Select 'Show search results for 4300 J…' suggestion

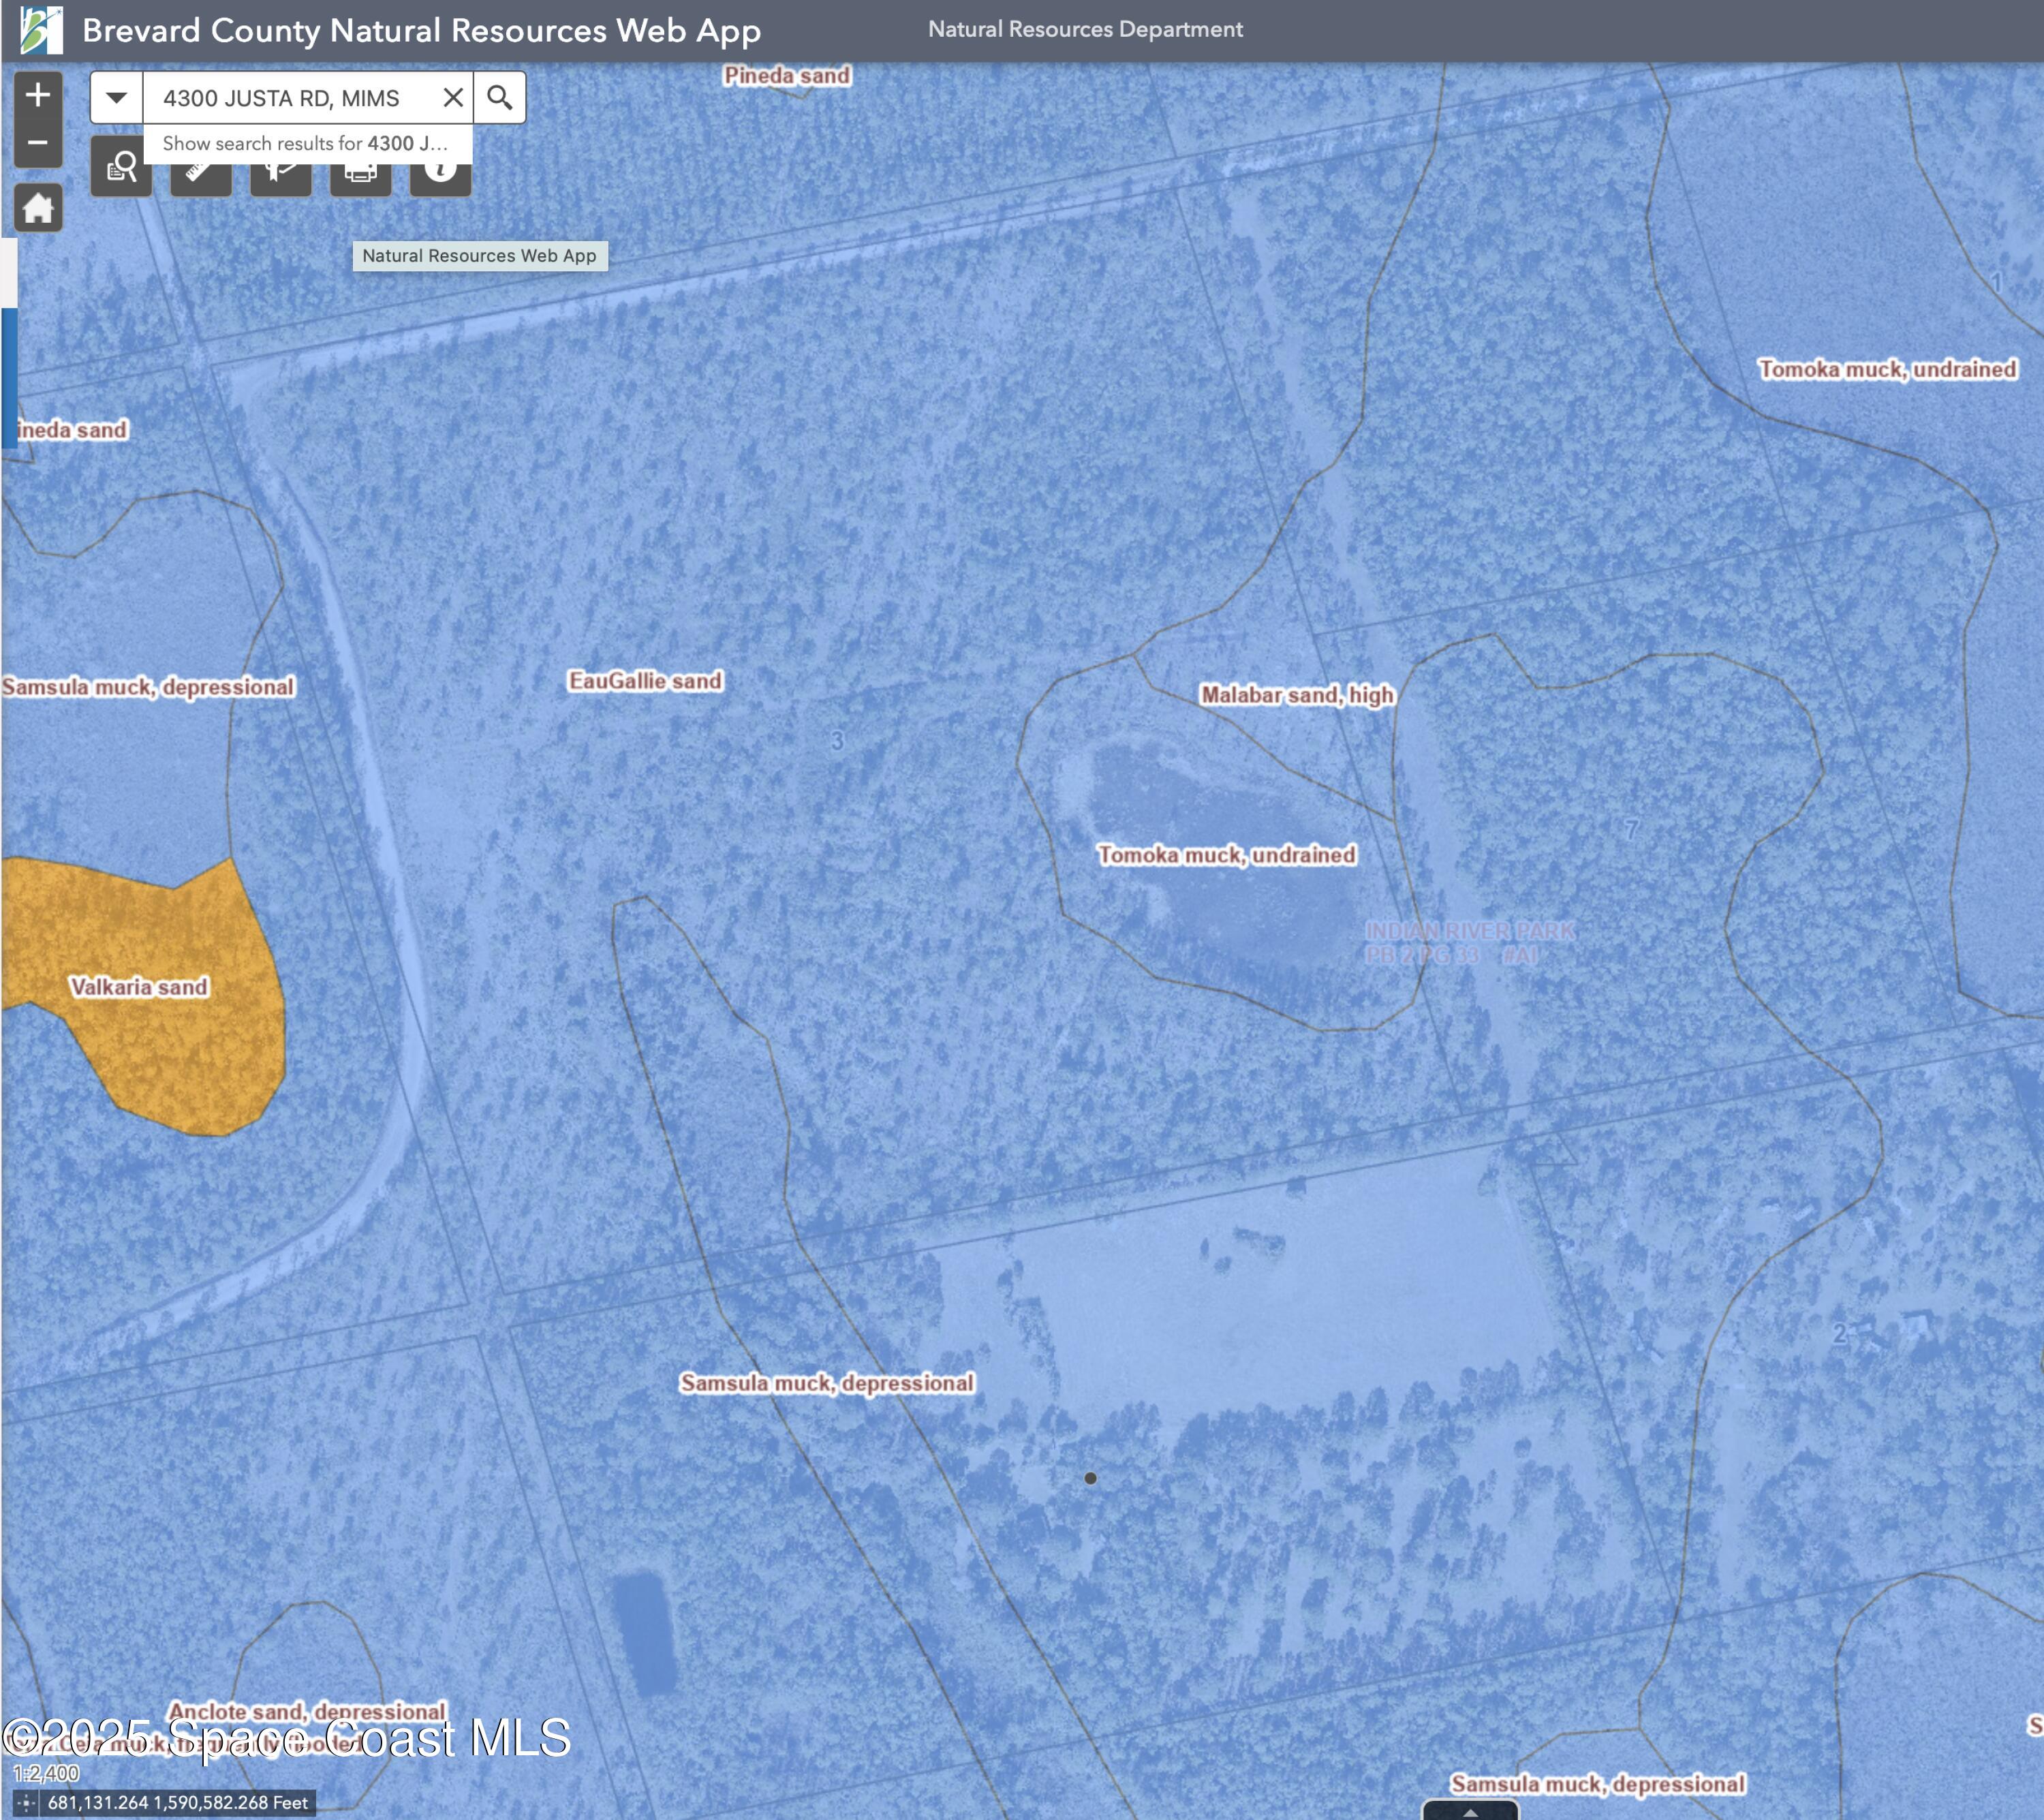[x=306, y=143]
